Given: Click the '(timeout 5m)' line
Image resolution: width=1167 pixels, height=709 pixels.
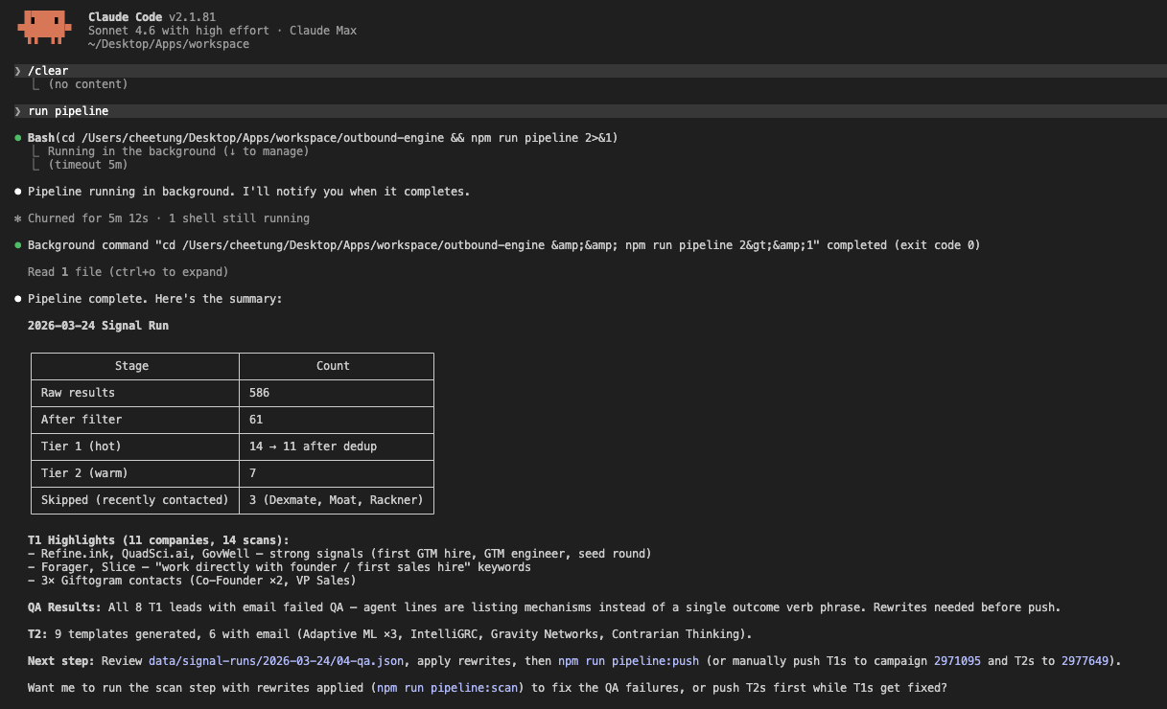Looking at the screenshot, I should 87,165.
